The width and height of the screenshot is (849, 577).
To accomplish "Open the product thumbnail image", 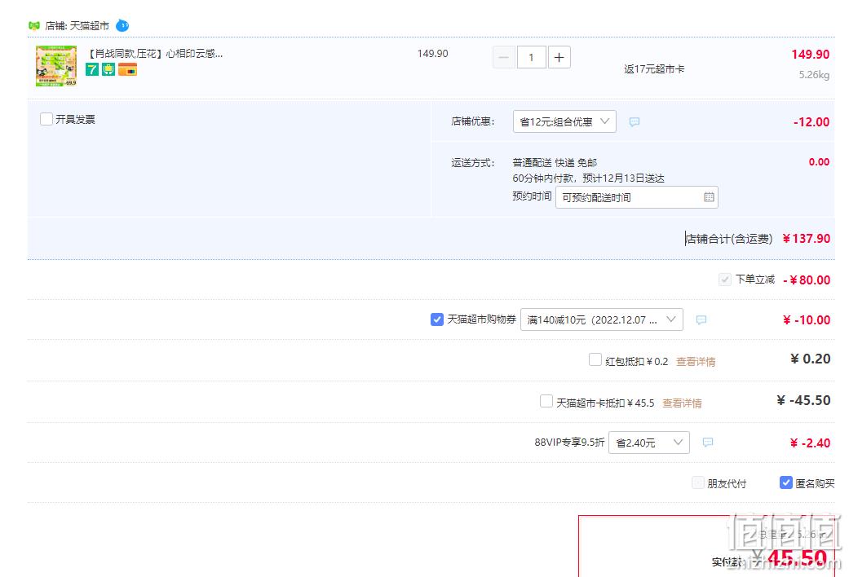I will pyautogui.click(x=56, y=66).
